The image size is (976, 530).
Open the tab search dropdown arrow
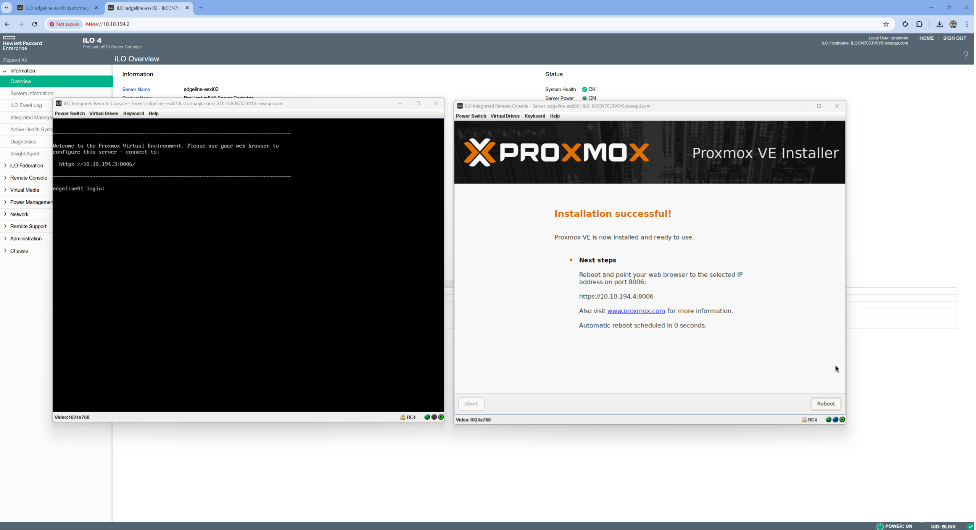tap(6, 8)
